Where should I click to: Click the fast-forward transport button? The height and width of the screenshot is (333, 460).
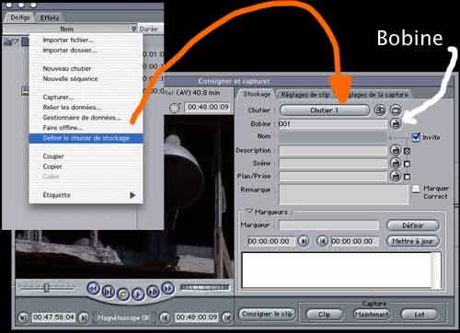[167, 288]
